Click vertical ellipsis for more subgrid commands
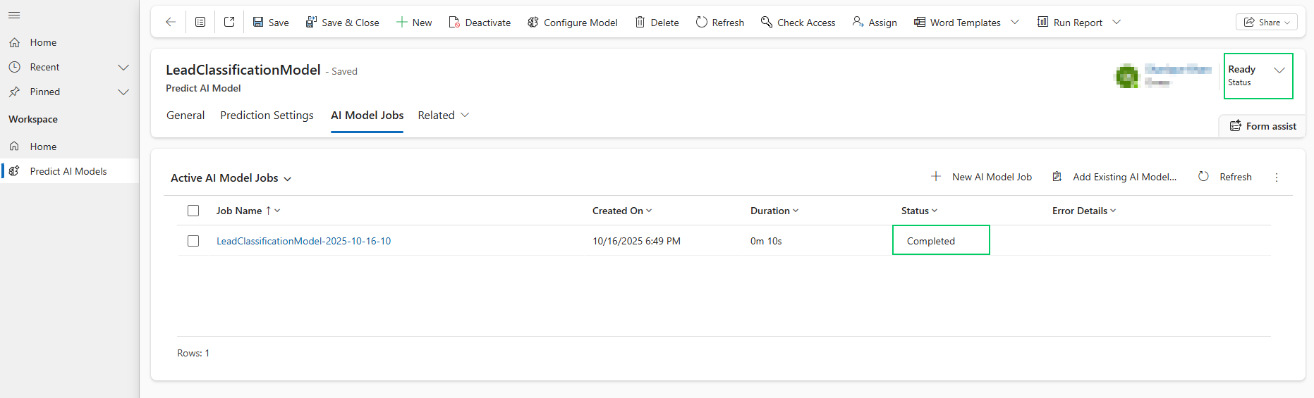This screenshot has height=398, width=1314. (1277, 178)
